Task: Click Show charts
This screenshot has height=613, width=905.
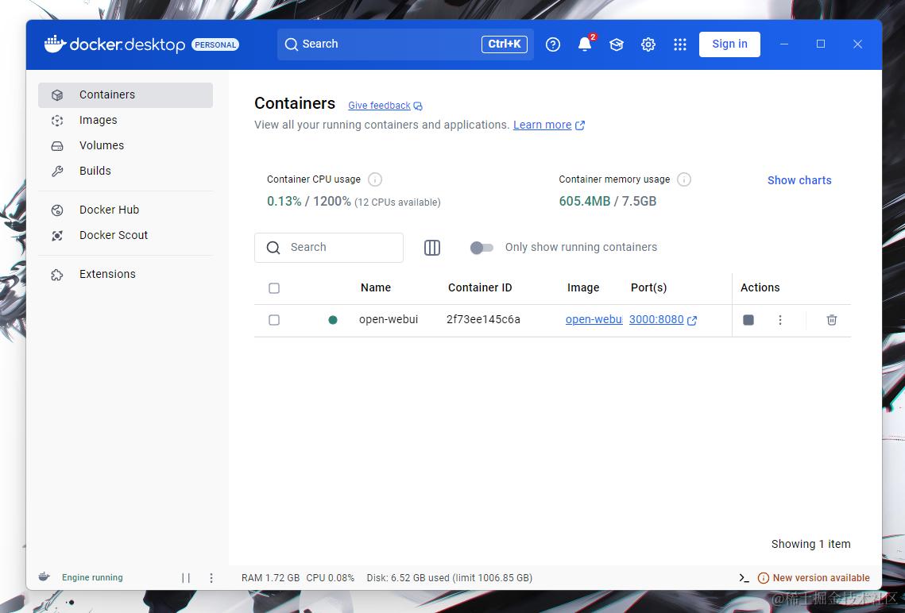Action: (x=799, y=180)
